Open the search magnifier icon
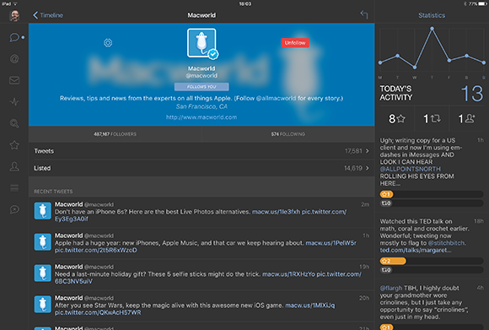 (14, 123)
